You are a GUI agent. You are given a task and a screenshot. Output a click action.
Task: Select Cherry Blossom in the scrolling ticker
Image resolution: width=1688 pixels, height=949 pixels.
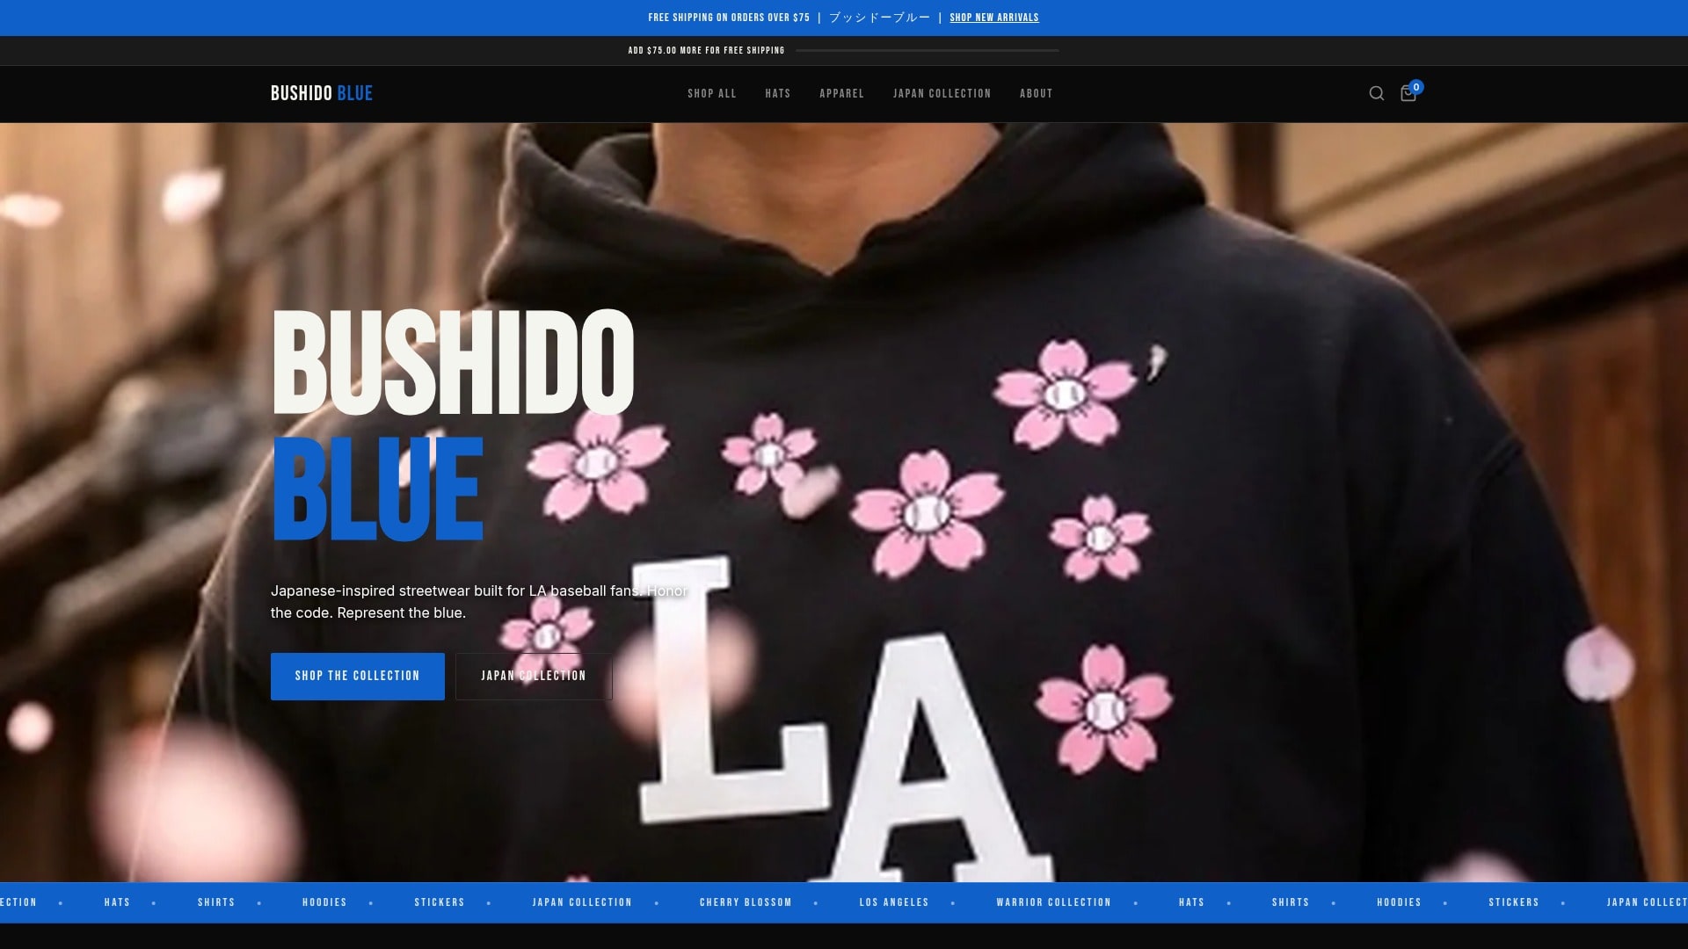coord(746,902)
